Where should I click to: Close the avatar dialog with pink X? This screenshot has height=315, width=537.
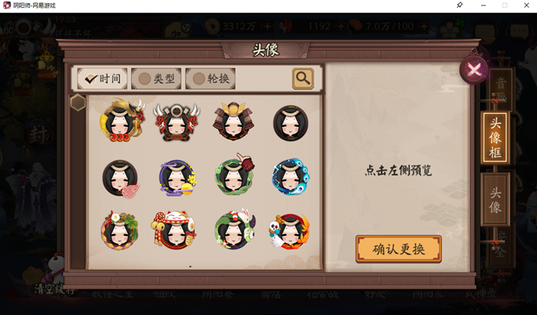[x=474, y=70]
